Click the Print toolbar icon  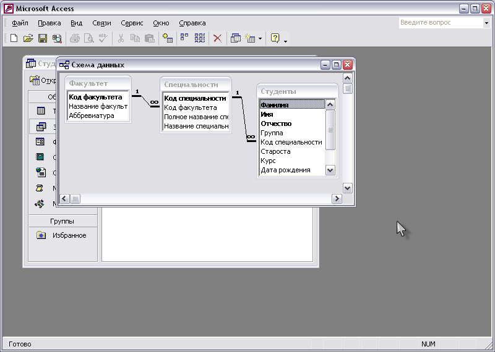pos(75,38)
